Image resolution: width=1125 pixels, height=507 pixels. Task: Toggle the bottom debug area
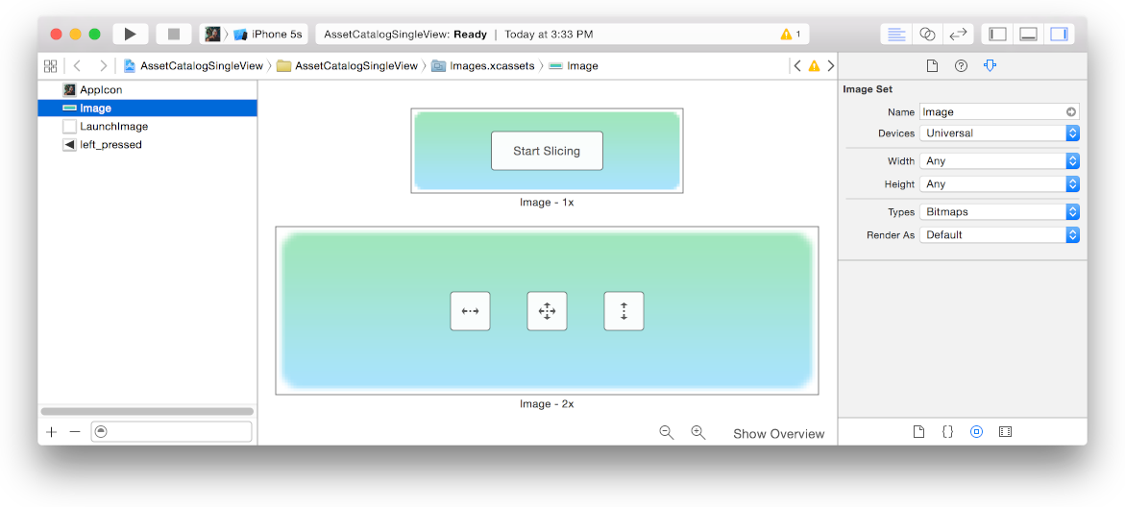(1028, 35)
